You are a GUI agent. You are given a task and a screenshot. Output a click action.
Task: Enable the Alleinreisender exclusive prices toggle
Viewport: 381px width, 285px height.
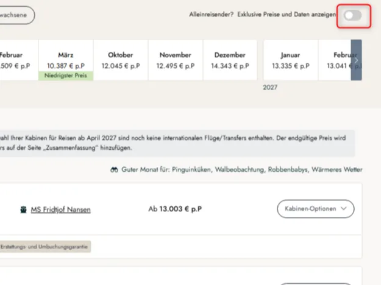(352, 15)
